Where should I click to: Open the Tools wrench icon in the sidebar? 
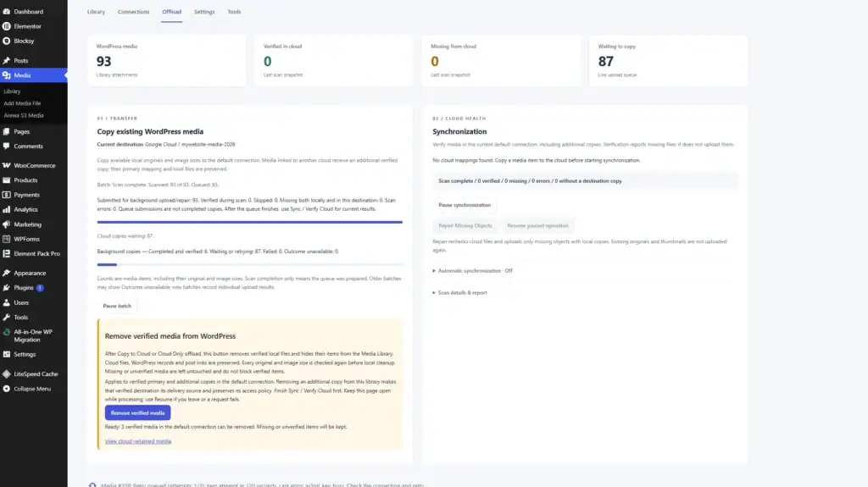pyautogui.click(x=6, y=317)
